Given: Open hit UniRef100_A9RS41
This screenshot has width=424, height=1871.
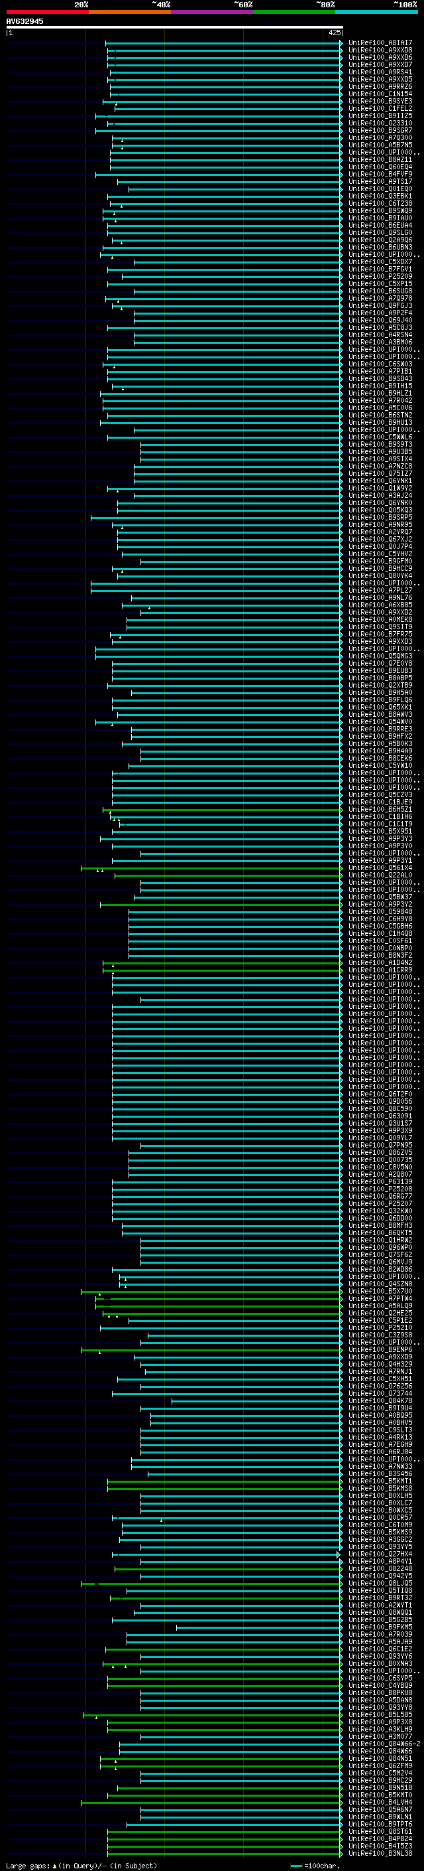Looking at the screenshot, I should (x=380, y=72).
